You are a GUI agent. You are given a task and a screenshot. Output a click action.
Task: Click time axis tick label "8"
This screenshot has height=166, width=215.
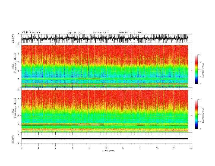click(x=157, y=148)
